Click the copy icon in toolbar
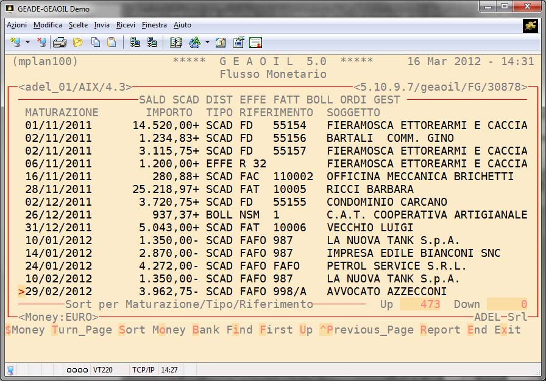The width and height of the screenshot is (546, 381). pos(96,43)
